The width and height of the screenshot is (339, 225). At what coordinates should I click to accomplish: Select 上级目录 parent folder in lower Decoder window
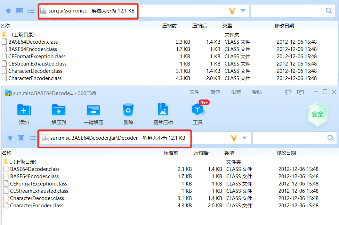pos(23,162)
